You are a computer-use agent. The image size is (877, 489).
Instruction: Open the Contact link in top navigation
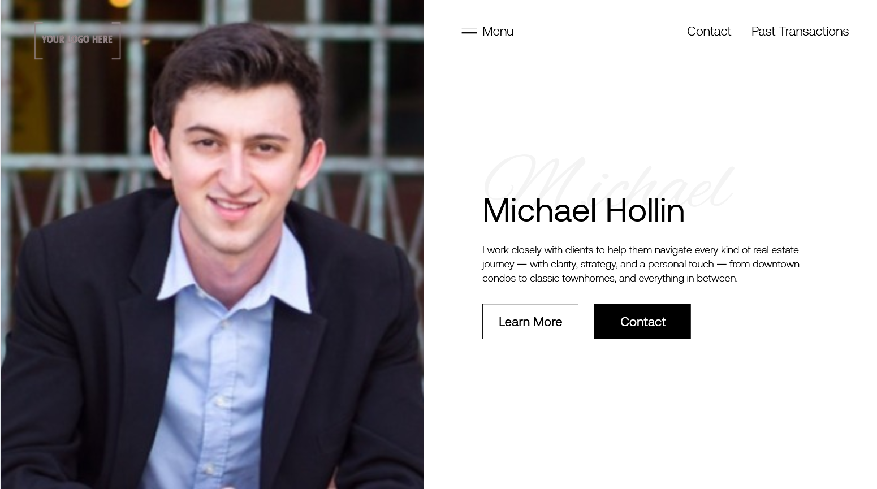point(708,31)
